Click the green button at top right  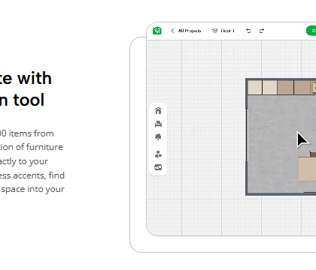[x=311, y=31]
